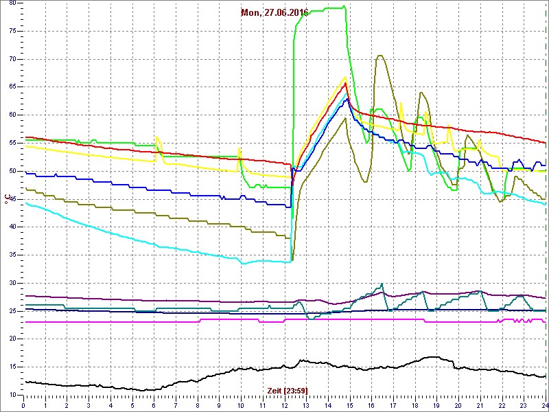Image resolution: width=549 pixels, height=412 pixels.
Task: Select the 60 value on the temperature axis
Action: 12,115
